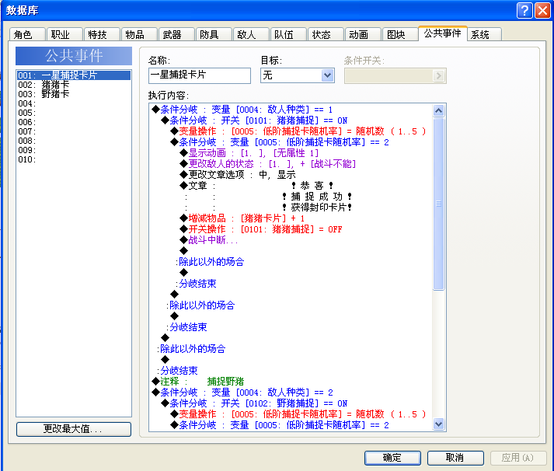
Task: Click the help question mark icon
Action: 524,11
